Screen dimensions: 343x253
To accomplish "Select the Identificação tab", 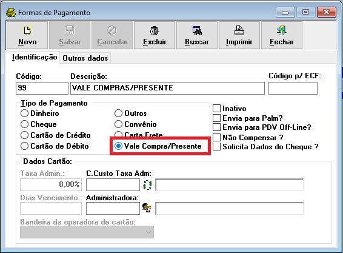I will click(35, 57).
